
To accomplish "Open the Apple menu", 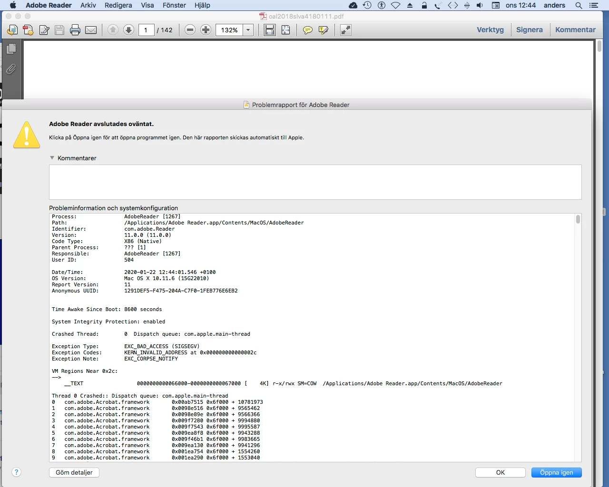I will point(13,5).
